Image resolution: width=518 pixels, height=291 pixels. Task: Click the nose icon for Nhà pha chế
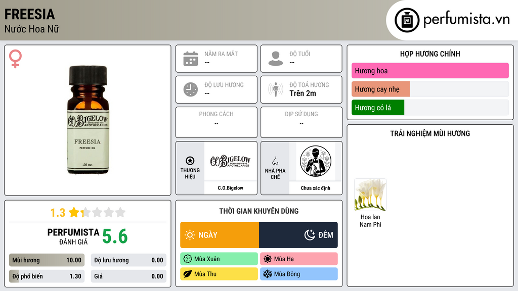[275, 161]
